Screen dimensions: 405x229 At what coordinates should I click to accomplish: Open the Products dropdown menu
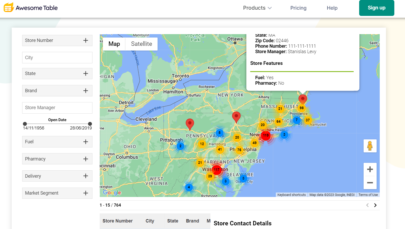[257, 8]
